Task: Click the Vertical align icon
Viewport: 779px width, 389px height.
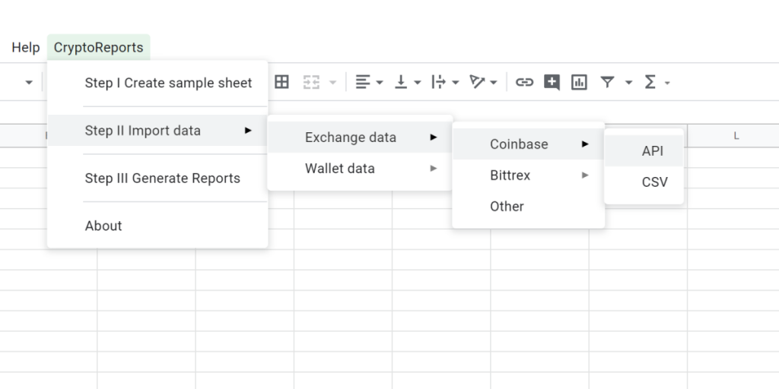Action: point(401,82)
